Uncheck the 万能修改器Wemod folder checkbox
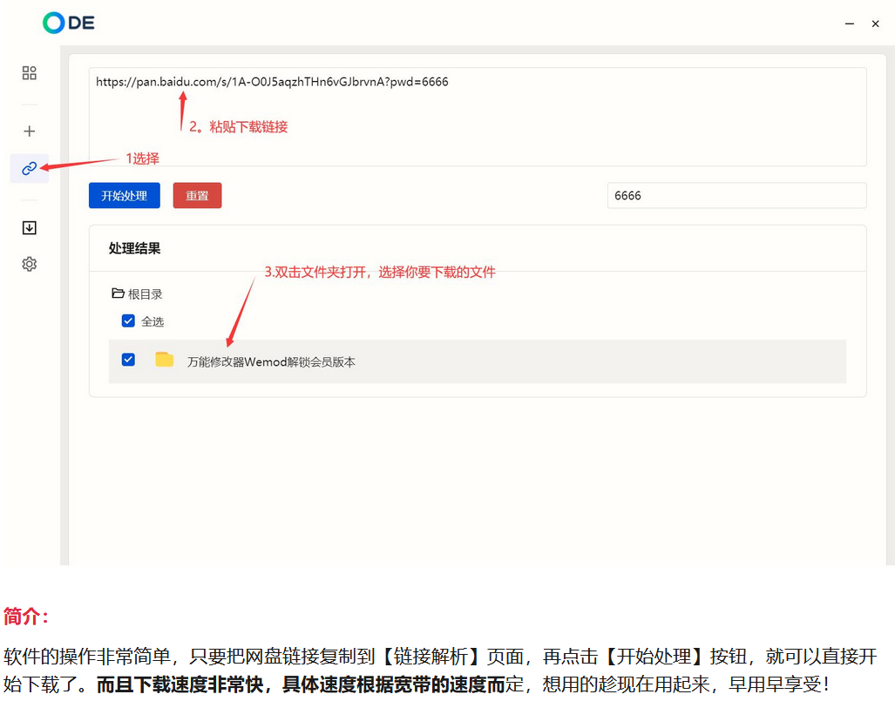Viewport: 895px width, 701px height. (128, 360)
